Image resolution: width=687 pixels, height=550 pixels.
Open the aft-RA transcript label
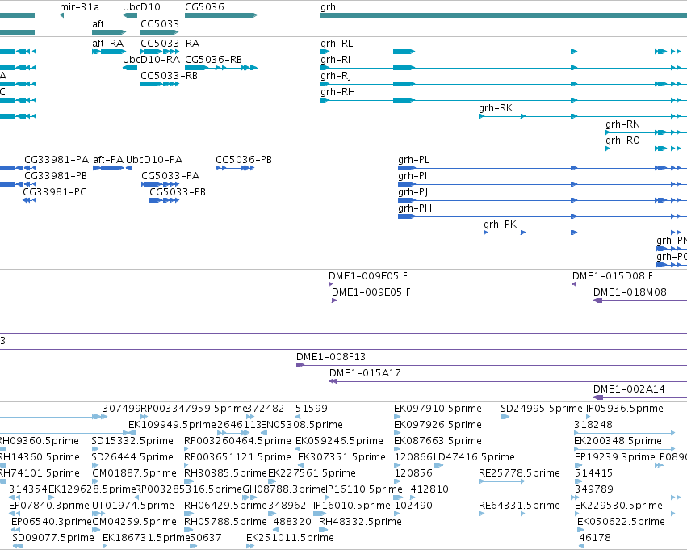108,44
